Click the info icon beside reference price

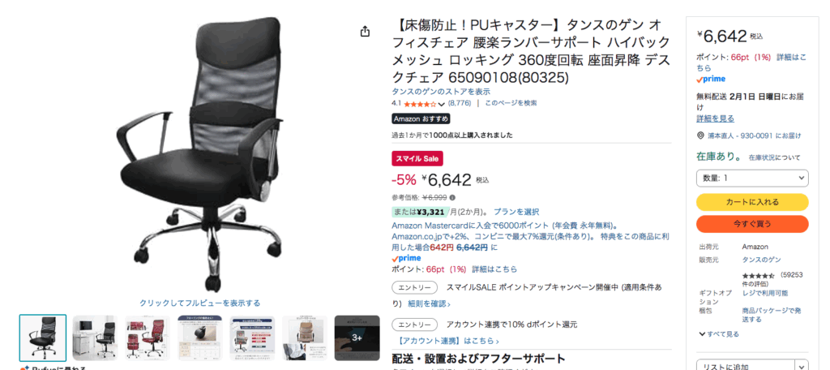452,198
